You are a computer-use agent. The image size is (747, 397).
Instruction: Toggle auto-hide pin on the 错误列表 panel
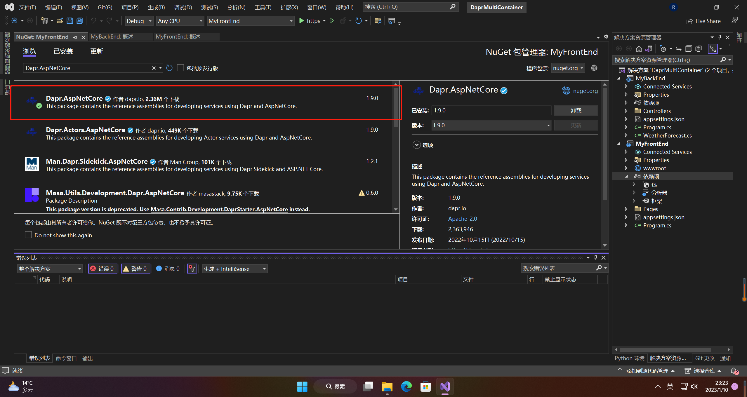[x=596, y=258]
